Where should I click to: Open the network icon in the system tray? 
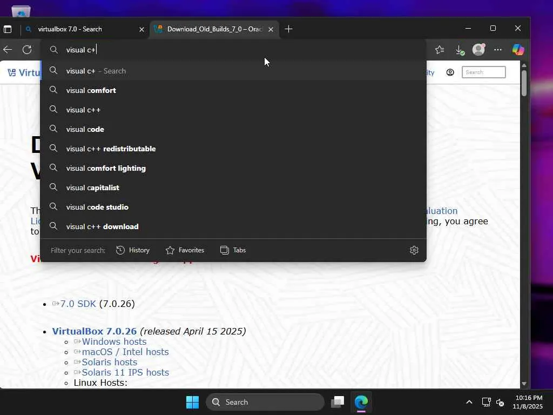487,402
